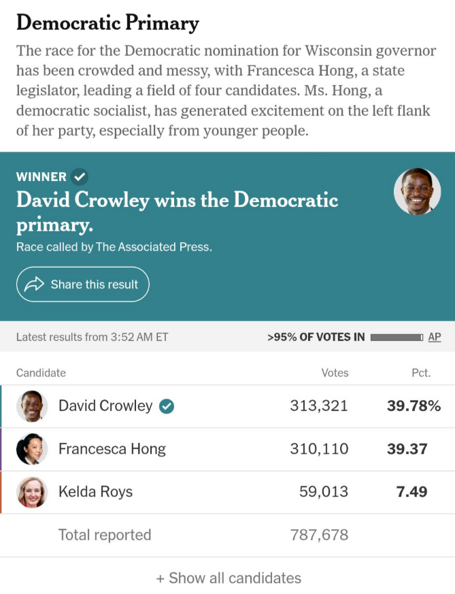Select the Kelda Roys name row
Screen dimensions: 455x594
click(x=227, y=492)
